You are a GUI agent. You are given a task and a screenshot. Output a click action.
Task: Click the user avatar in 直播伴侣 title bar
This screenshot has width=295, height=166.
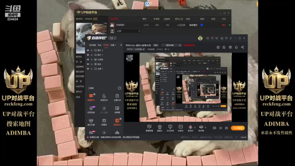tap(200, 38)
